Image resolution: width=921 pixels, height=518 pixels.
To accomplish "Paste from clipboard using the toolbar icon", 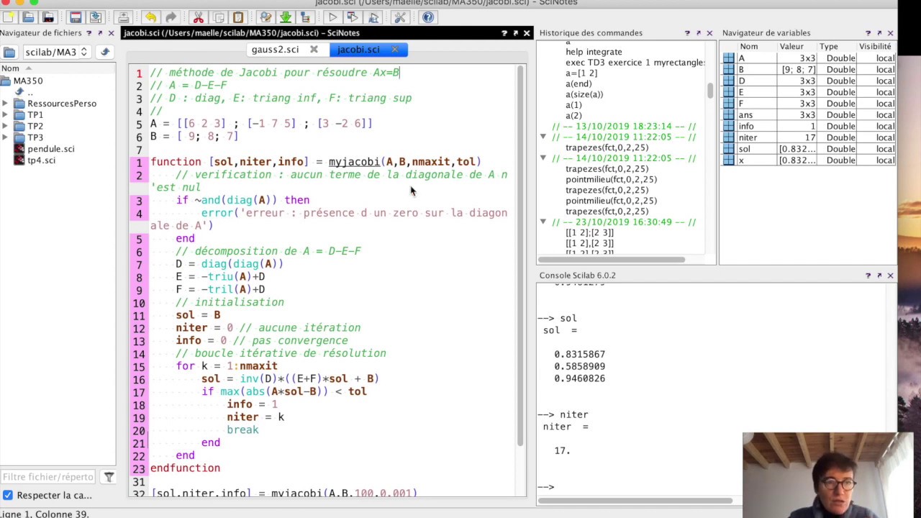I will point(238,17).
